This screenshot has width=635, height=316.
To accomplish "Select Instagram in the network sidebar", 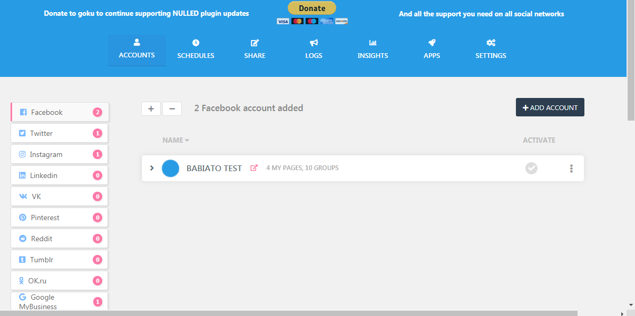I will click(60, 154).
